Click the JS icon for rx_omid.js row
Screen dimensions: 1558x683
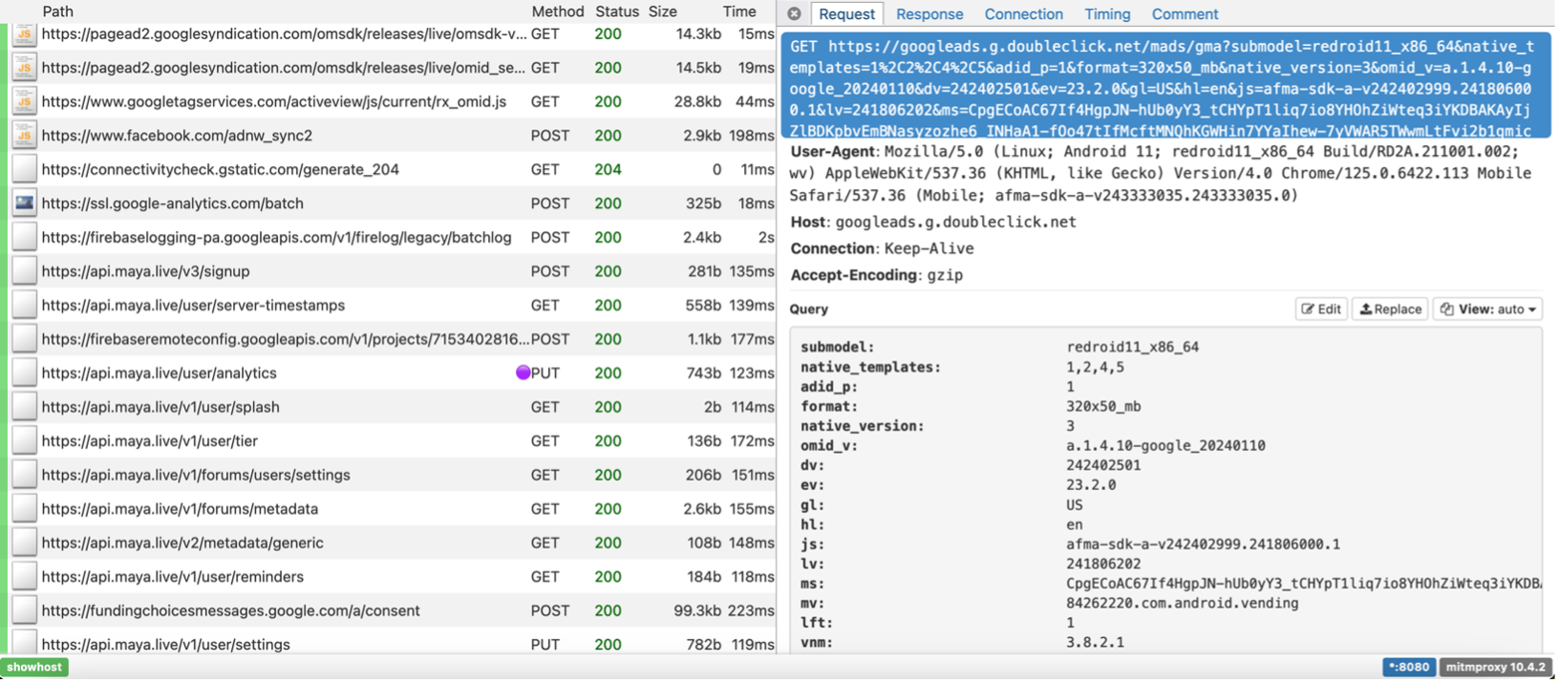click(x=24, y=102)
